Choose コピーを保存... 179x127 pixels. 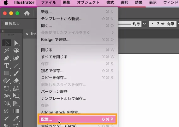click(x=77, y=78)
